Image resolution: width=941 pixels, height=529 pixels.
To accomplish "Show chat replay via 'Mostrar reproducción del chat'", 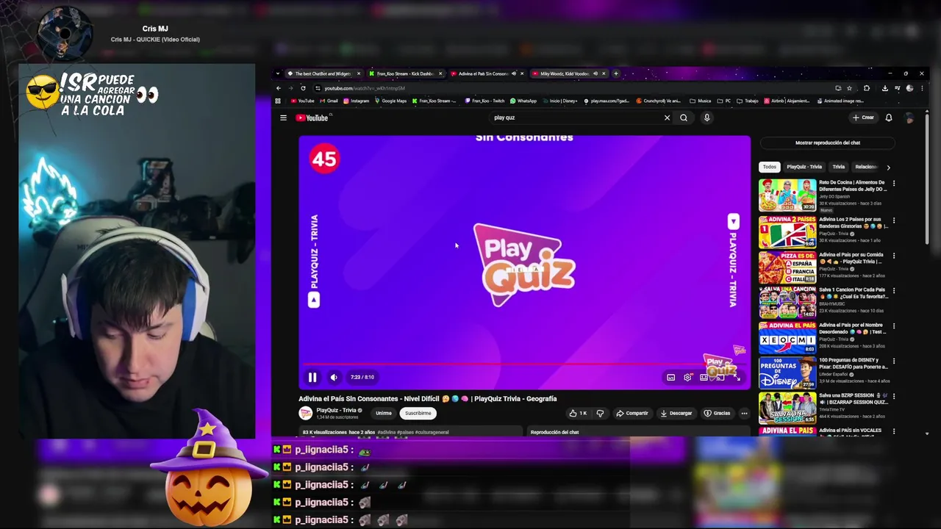I will coord(828,143).
